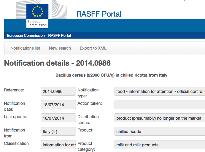Click the Bacillus cereus notification subtitle
205x152 pixels.
pyautogui.click(x=111, y=75)
